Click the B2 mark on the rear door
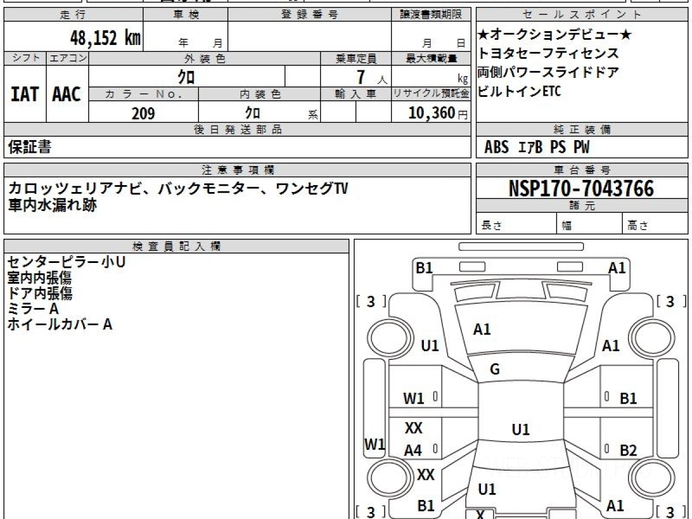The width and height of the screenshot is (692, 519). pos(628,450)
